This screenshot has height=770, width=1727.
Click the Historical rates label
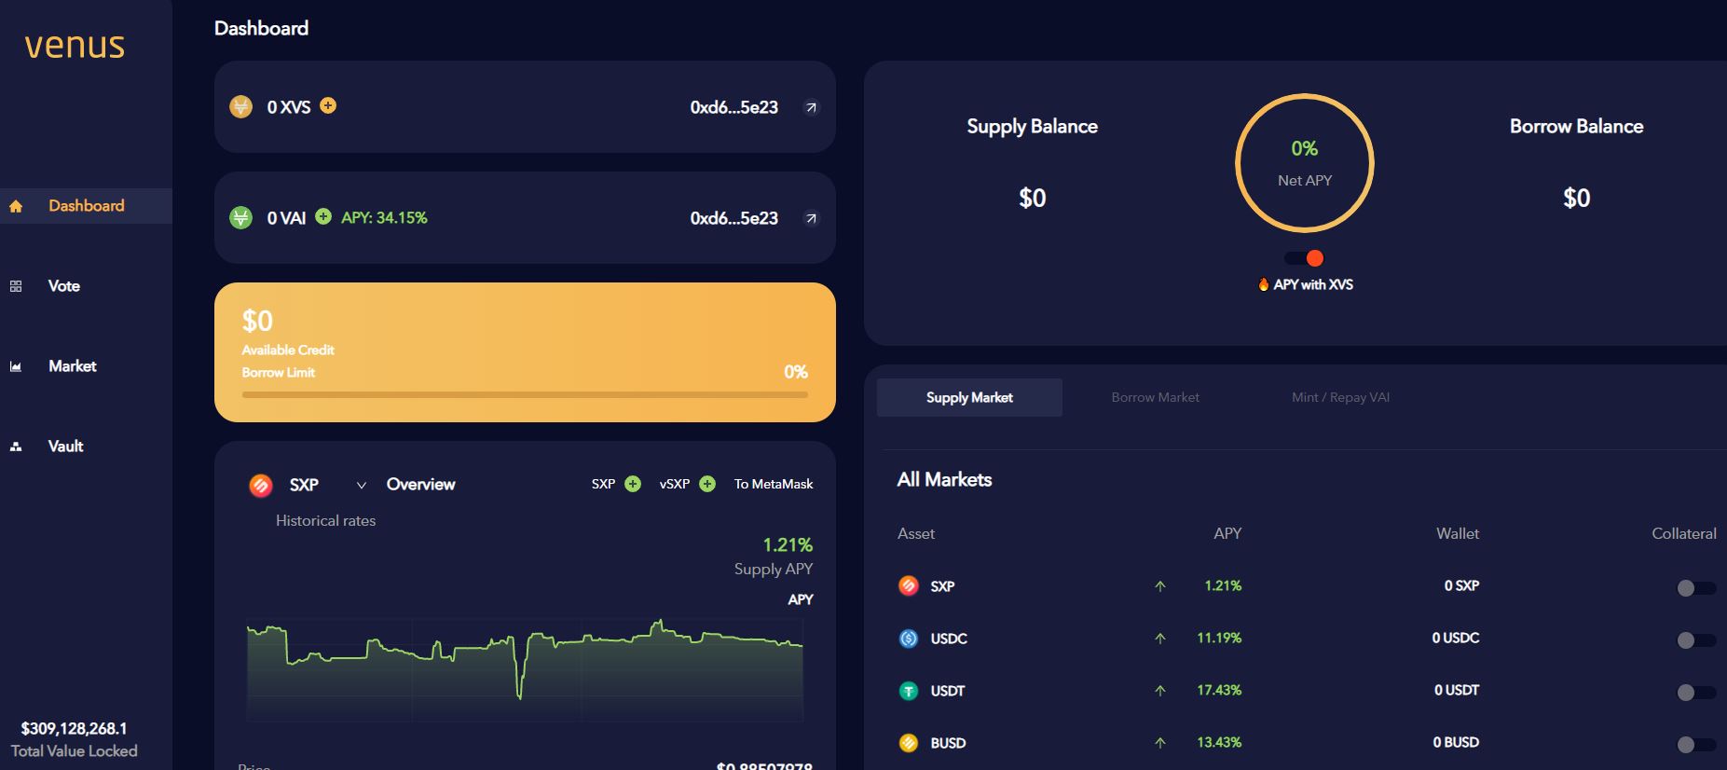click(x=326, y=521)
